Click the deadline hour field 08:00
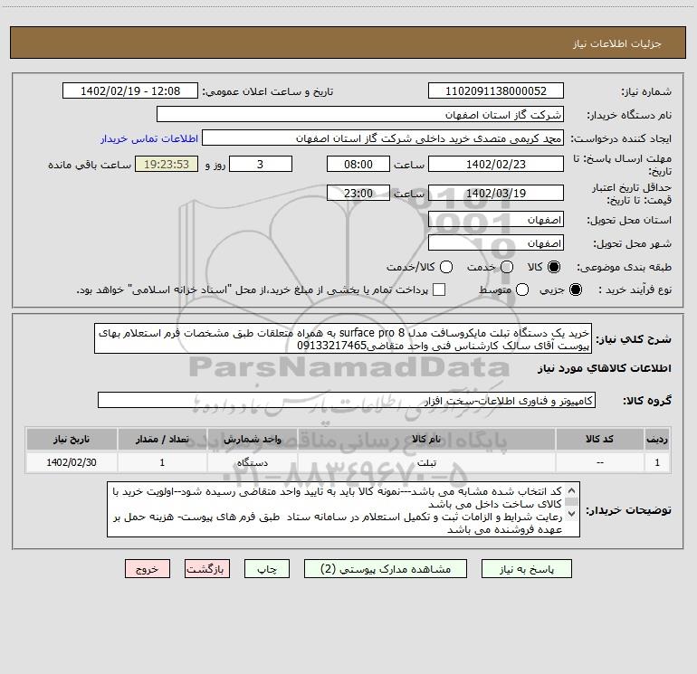This screenshot has width=697, height=674. tap(358, 164)
